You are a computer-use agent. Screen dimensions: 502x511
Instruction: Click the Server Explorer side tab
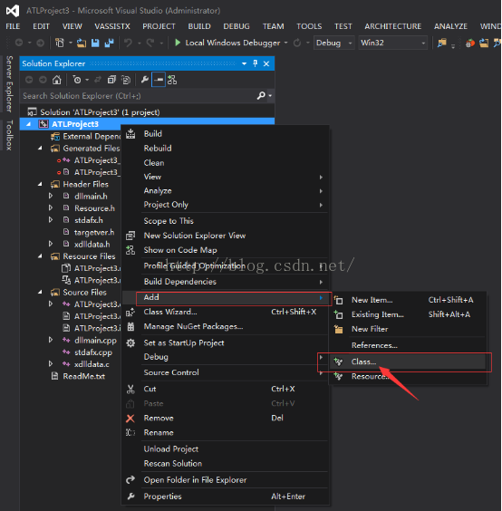point(9,84)
